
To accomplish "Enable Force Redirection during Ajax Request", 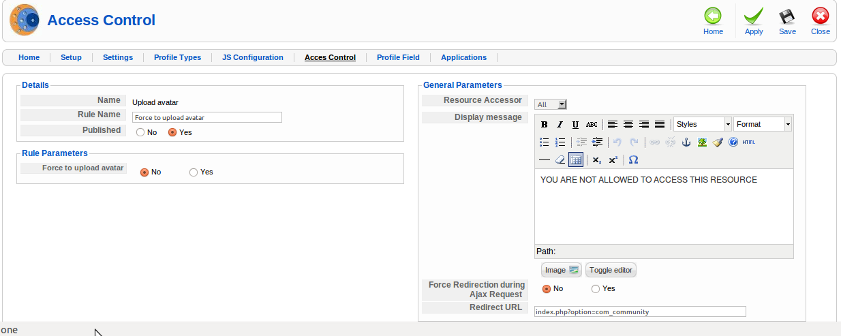I will click(596, 289).
